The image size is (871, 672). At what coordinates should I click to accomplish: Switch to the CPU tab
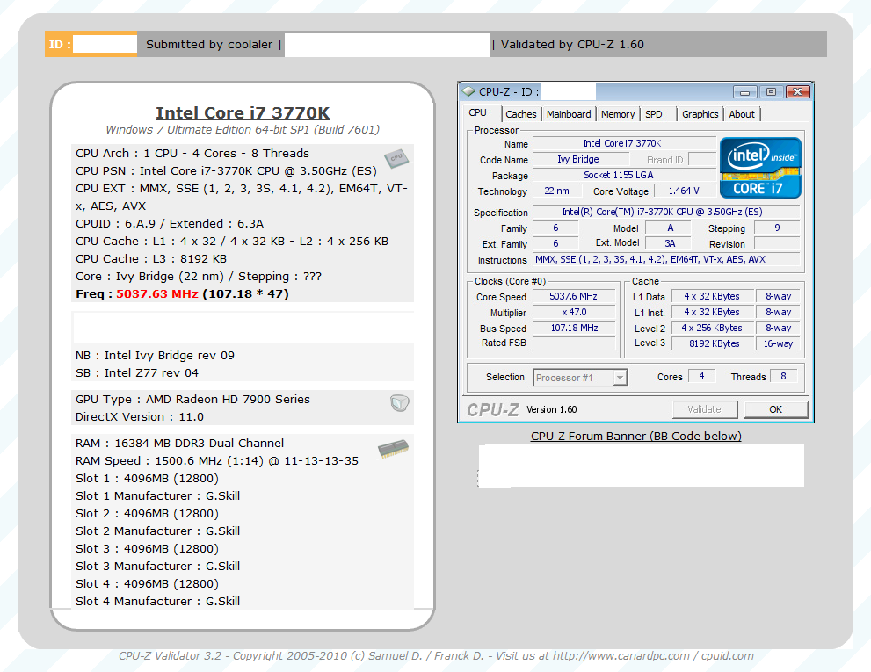point(478,112)
